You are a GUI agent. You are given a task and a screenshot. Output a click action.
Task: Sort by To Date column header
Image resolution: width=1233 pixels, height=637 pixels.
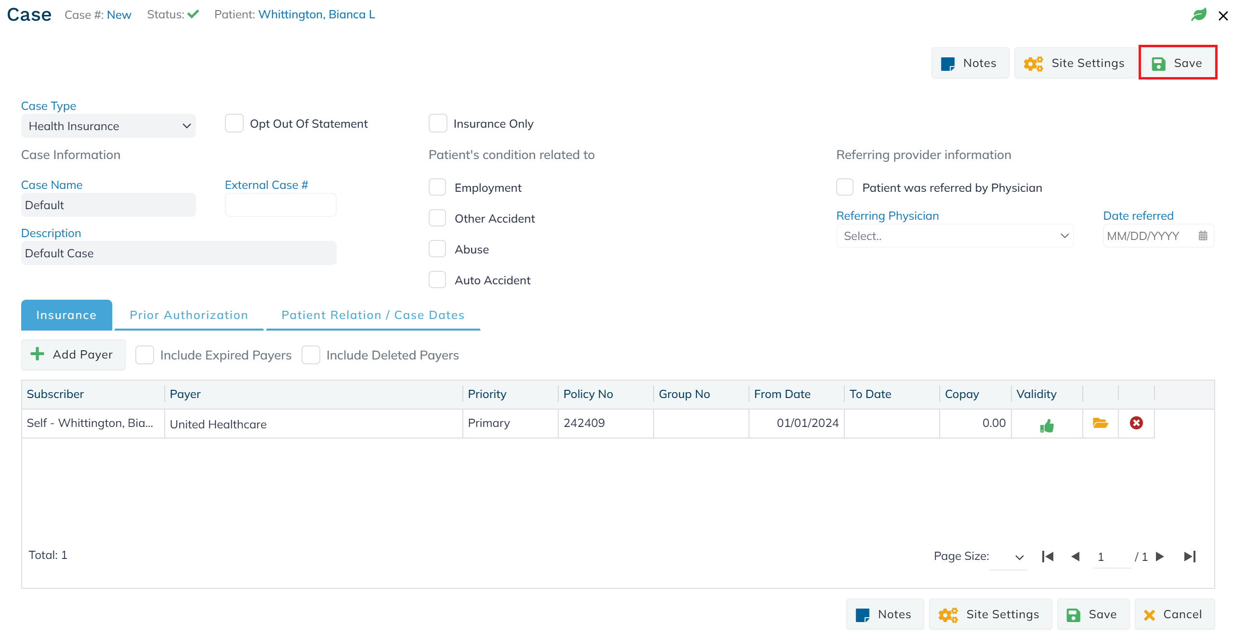(x=892, y=394)
